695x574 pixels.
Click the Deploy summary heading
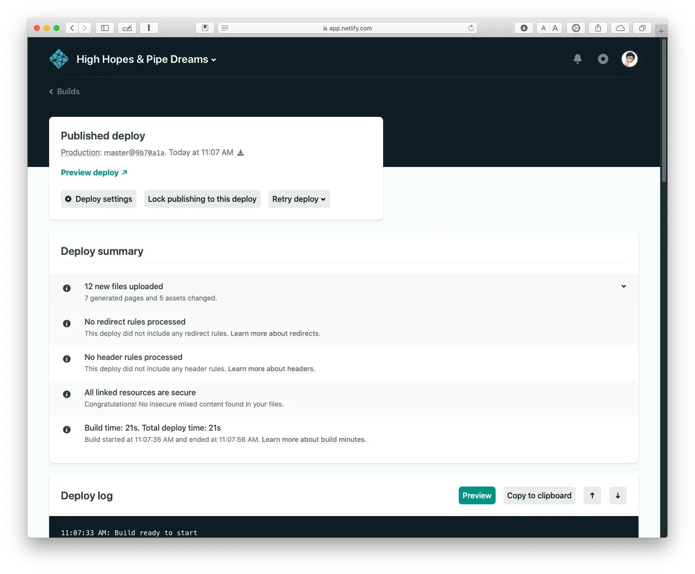point(102,251)
